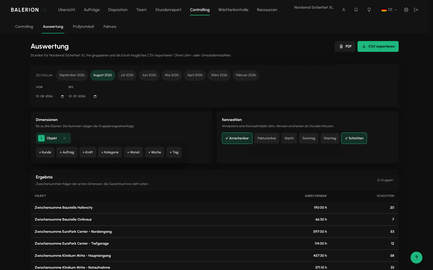433x270 pixels.
Task: Toggle Anrechenbar metric
Action: (x=237, y=138)
